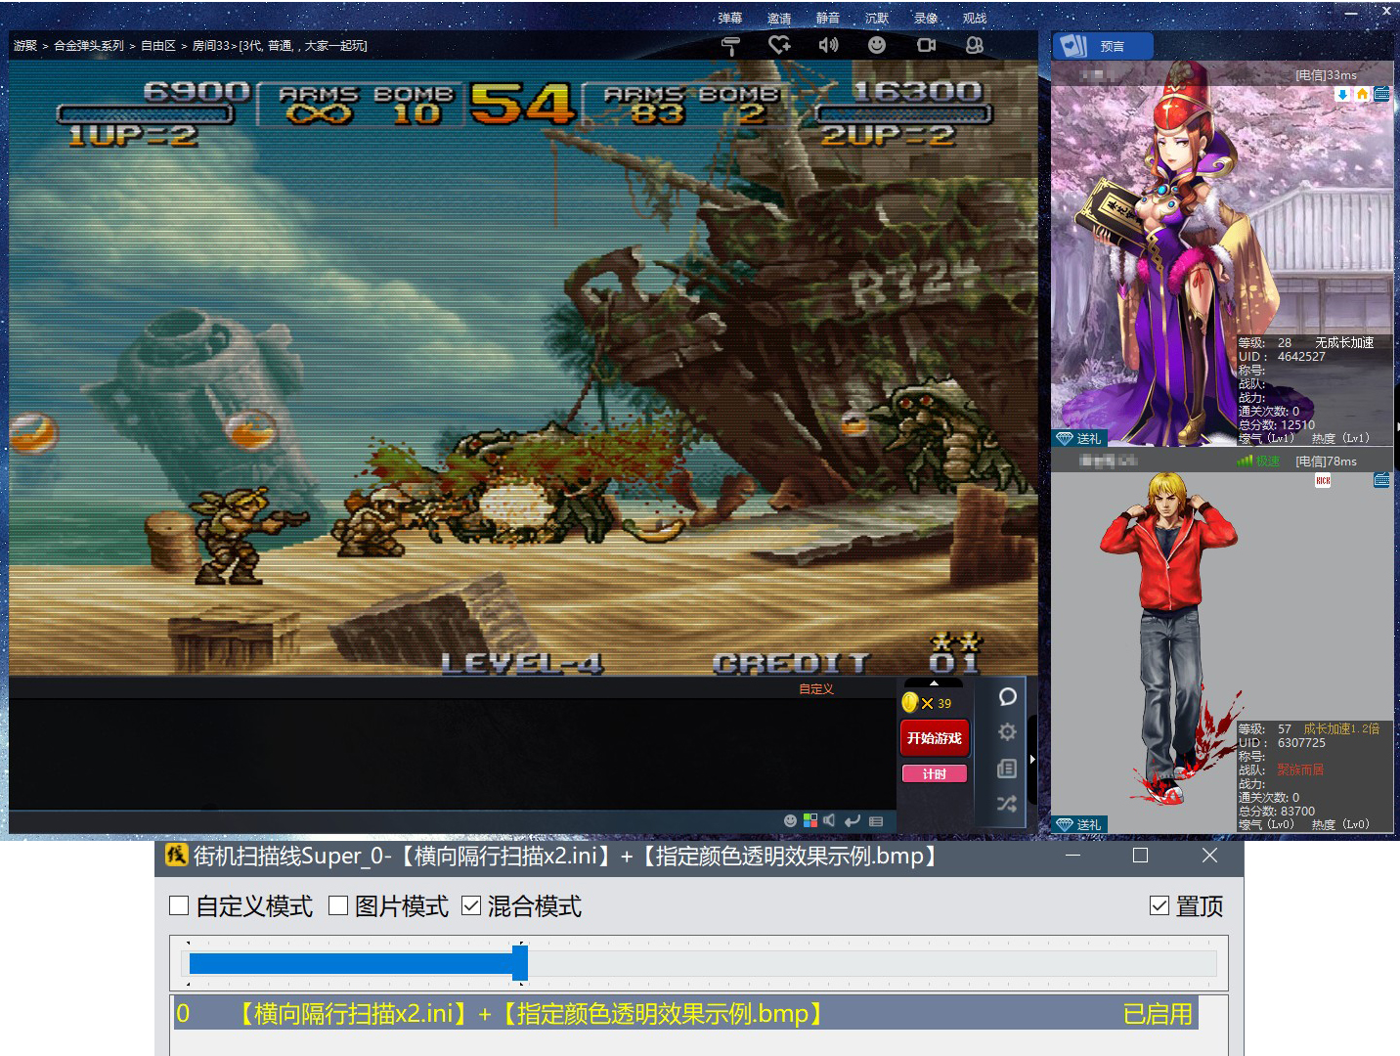
Task: Click the keyboard icon on first player card
Action: [x=1381, y=94]
